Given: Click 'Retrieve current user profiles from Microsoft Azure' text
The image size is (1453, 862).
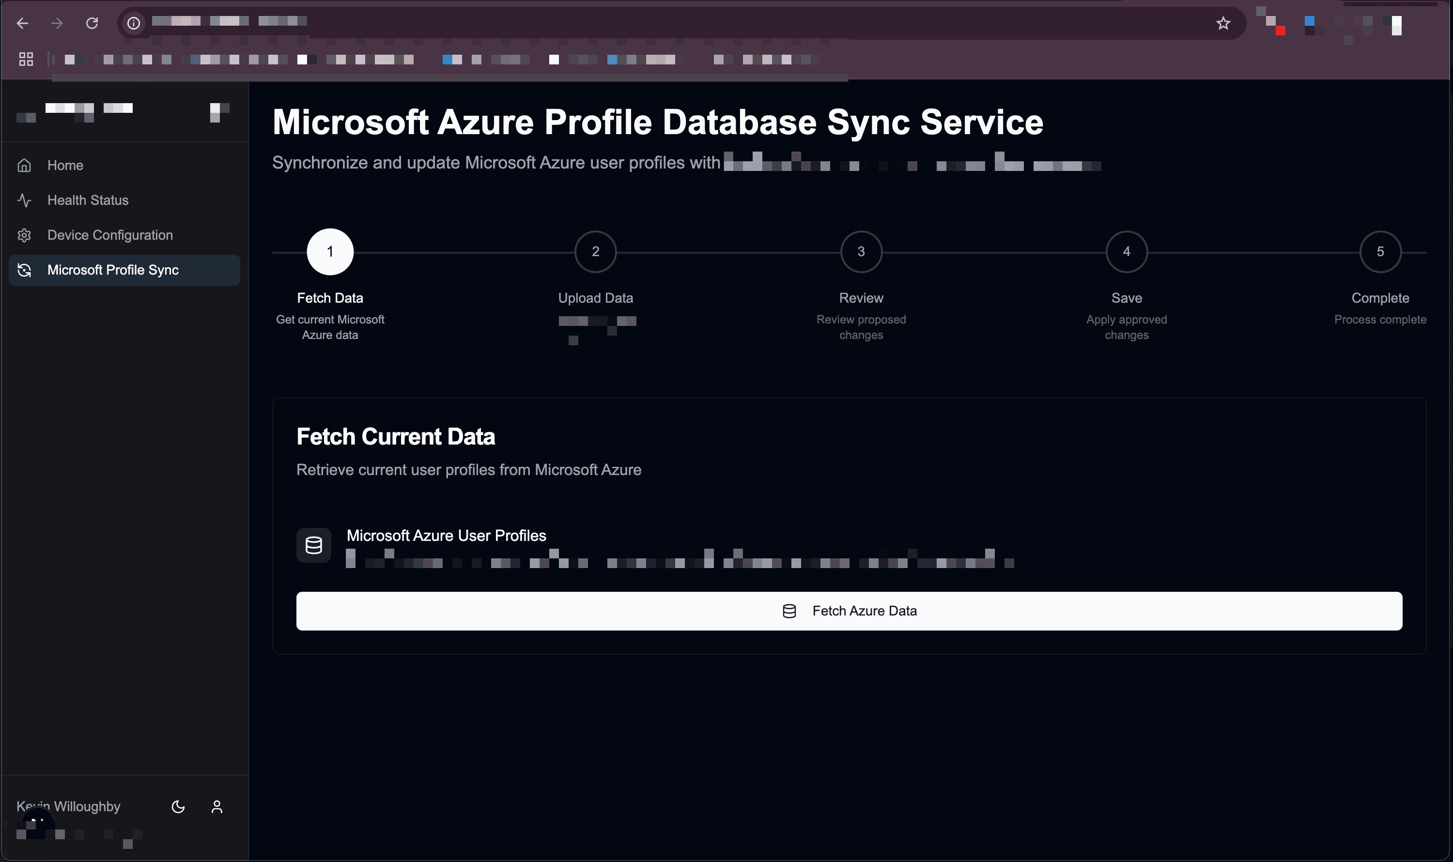Looking at the screenshot, I should tap(469, 470).
